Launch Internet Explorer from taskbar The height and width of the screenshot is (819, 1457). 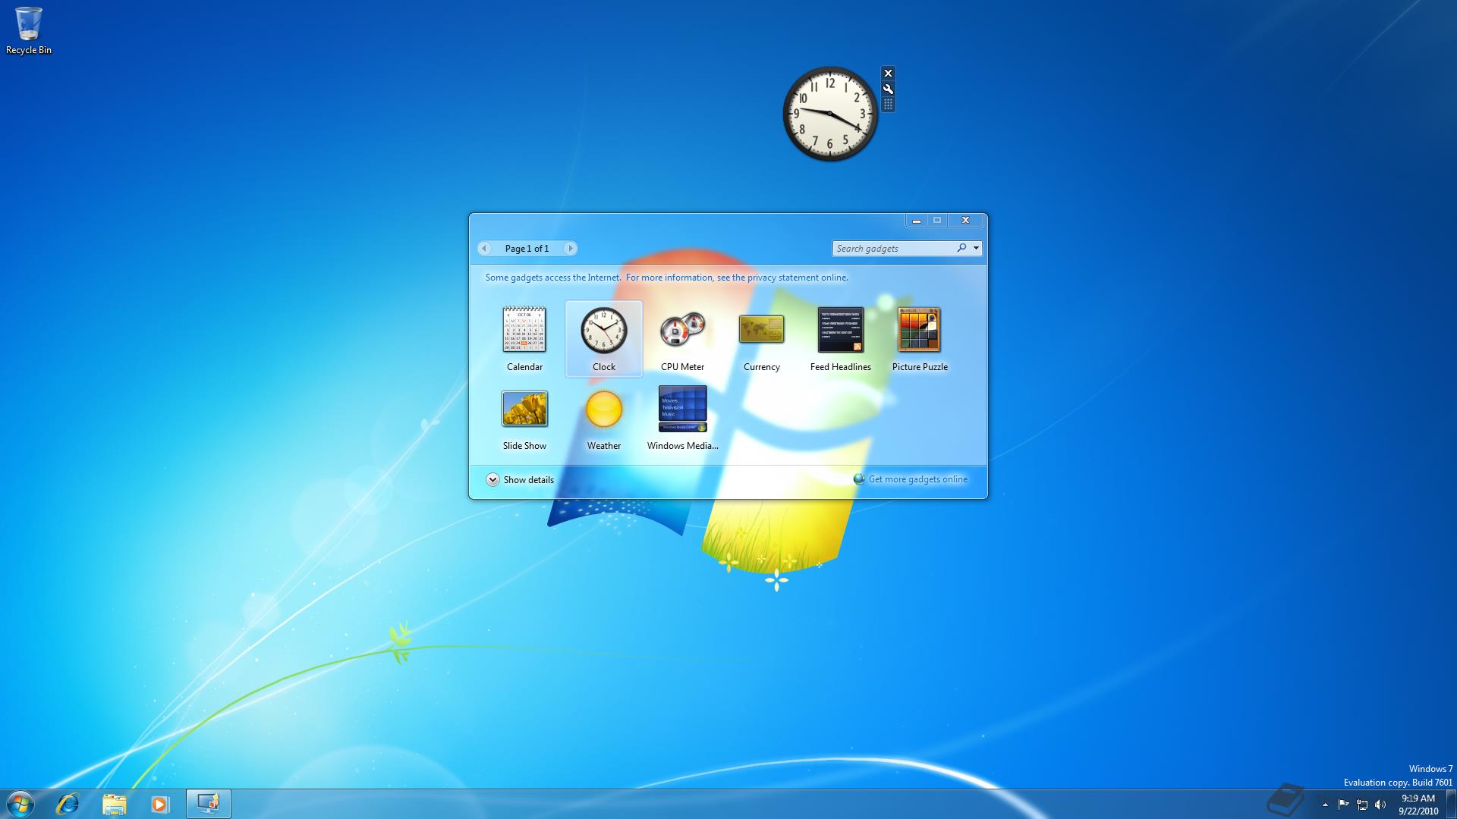coord(68,804)
